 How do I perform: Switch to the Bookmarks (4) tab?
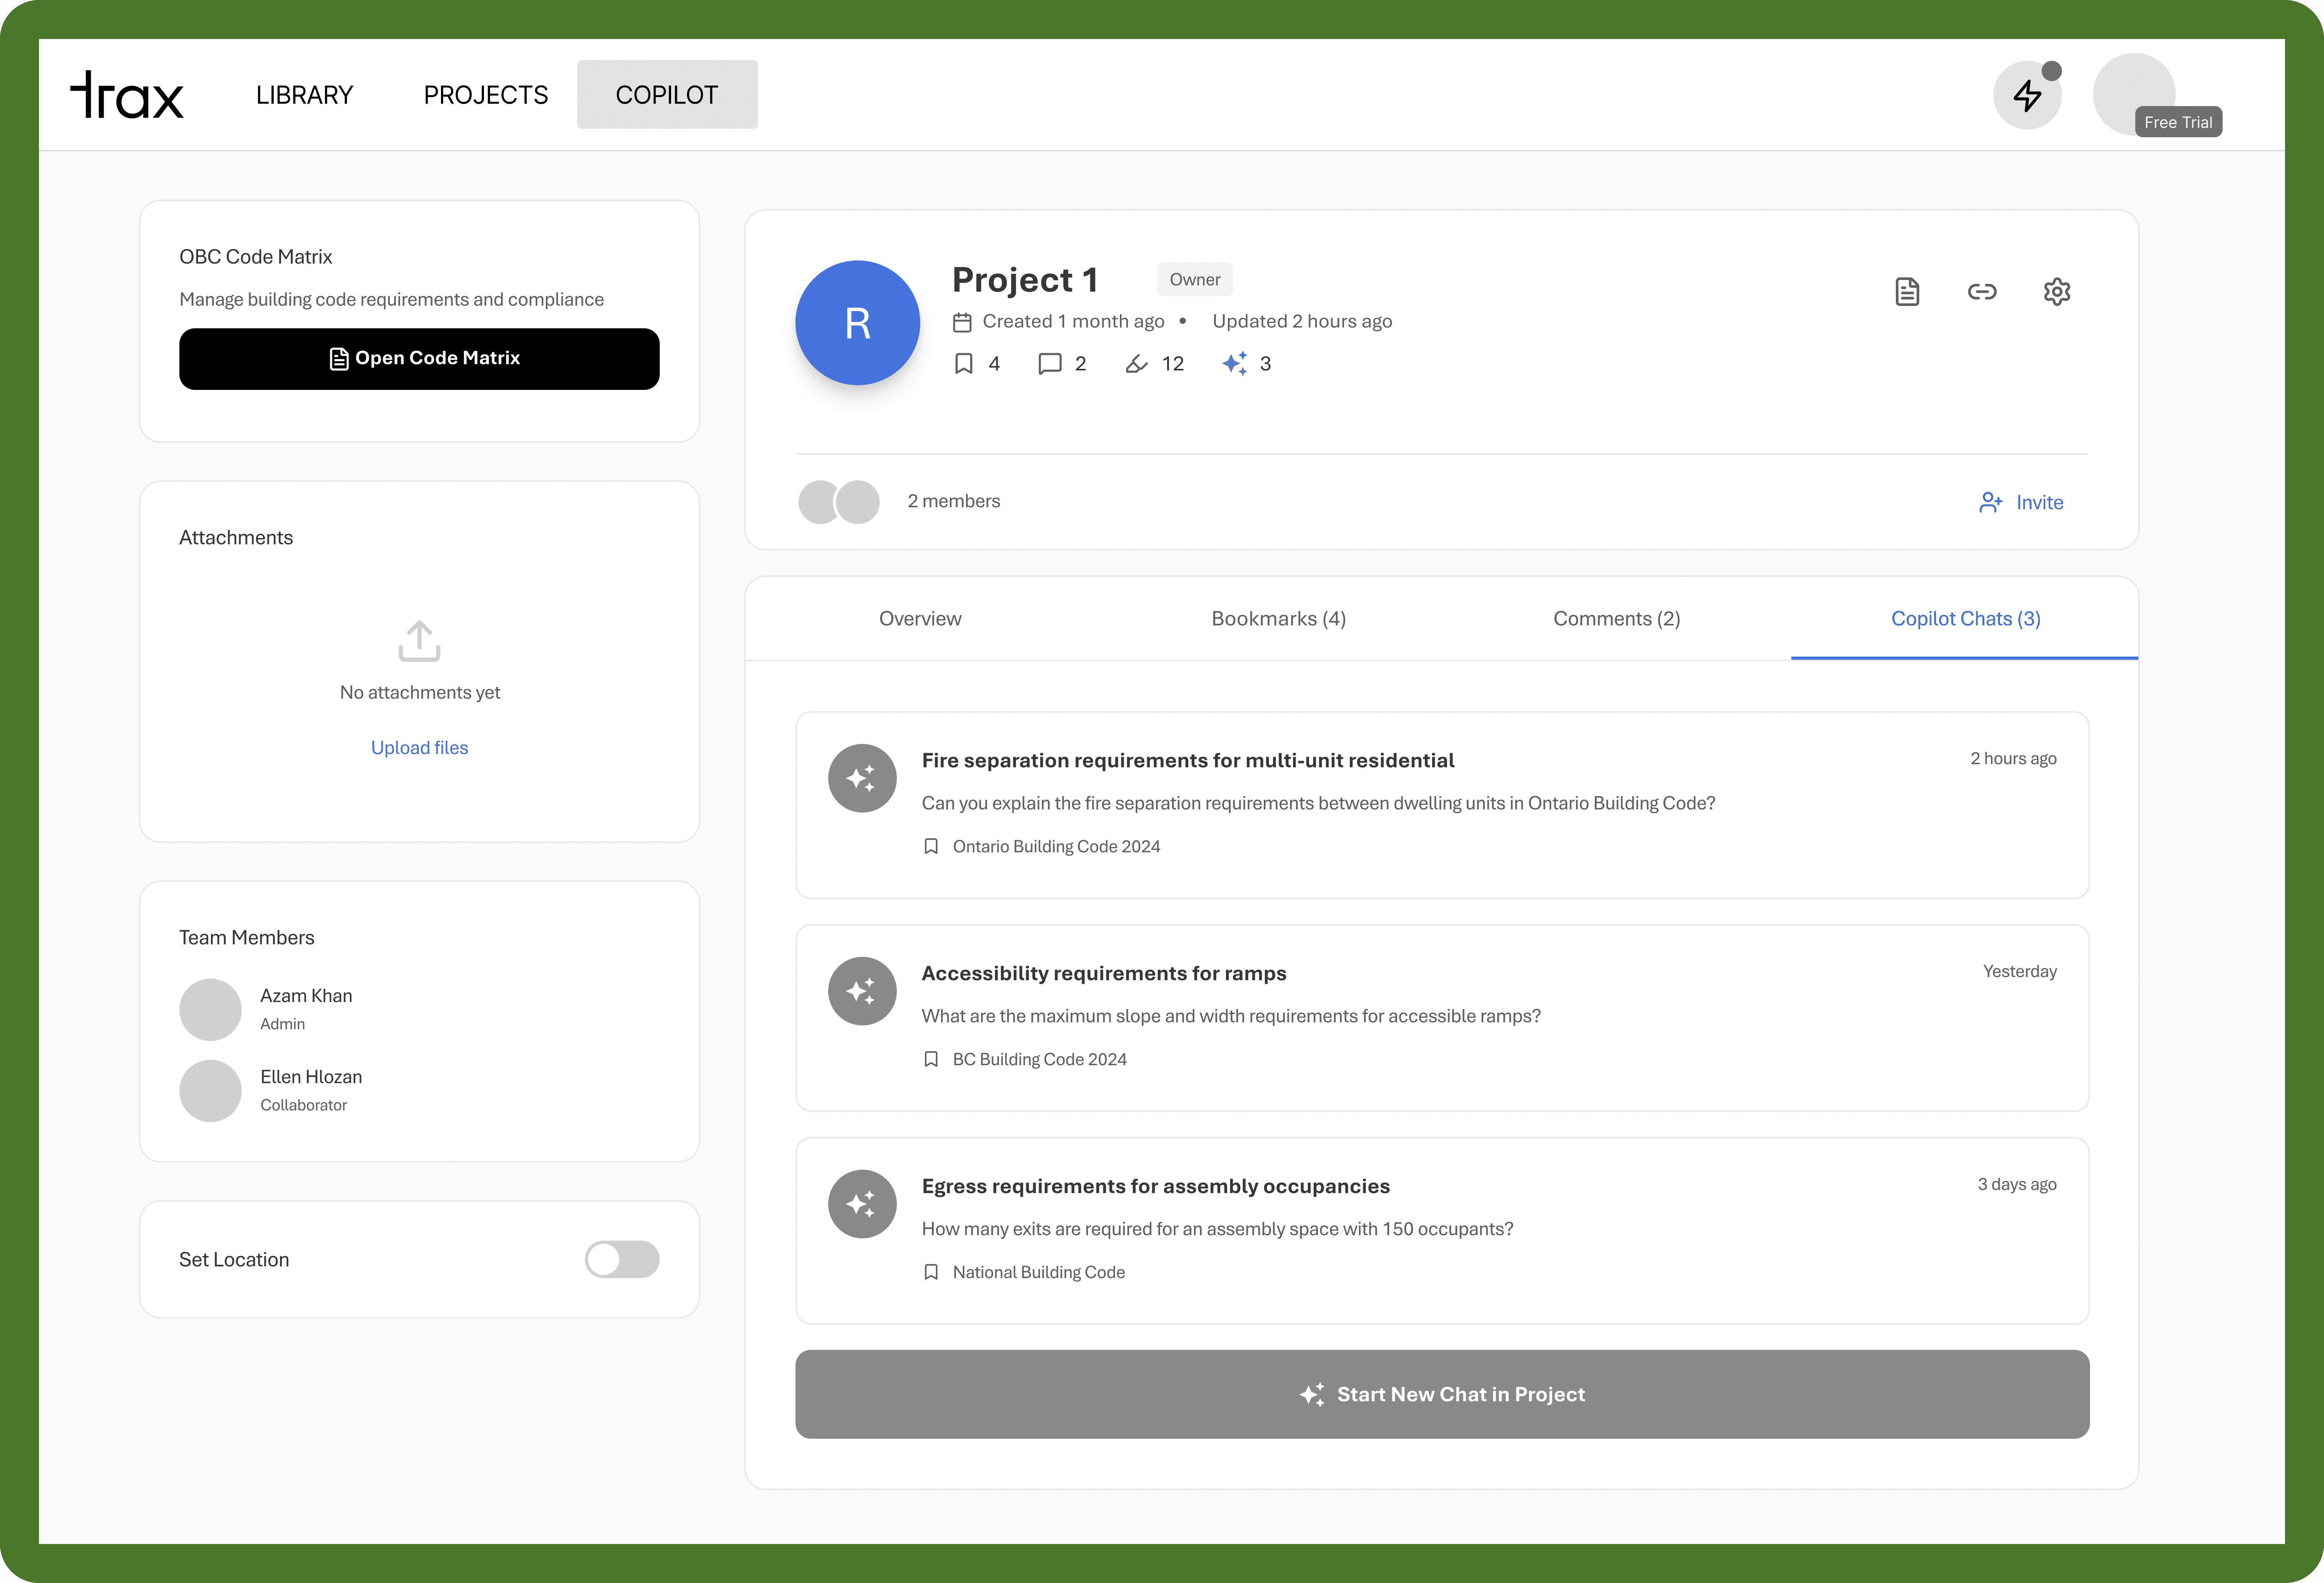coord(1278,619)
